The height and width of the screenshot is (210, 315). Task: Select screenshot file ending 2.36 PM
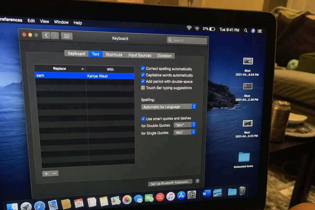[x=247, y=92]
